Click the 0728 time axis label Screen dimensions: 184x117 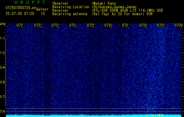[x=143, y=25]
